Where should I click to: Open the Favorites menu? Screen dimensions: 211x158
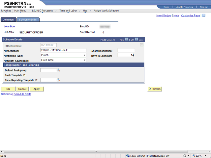click(x=6, y=11)
